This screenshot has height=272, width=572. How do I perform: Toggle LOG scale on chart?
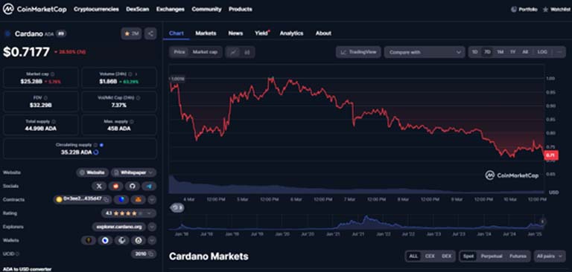tap(542, 52)
